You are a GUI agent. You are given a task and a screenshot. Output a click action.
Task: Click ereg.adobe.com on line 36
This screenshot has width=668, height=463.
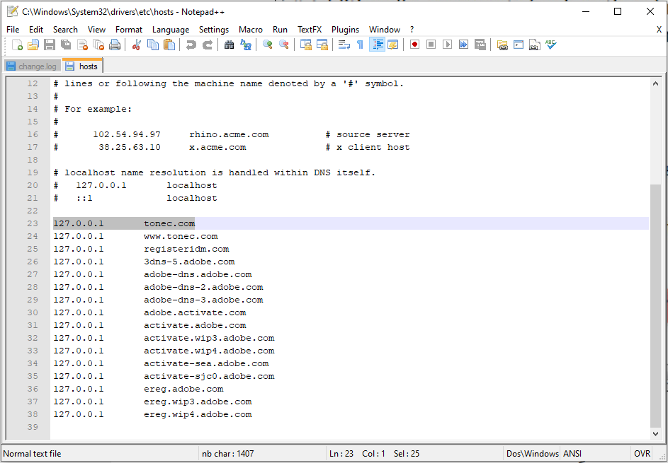[183, 389]
